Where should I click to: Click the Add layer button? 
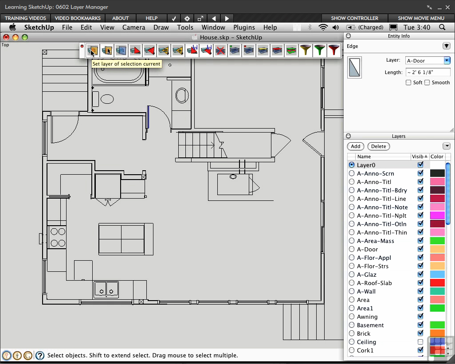(356, 146)
